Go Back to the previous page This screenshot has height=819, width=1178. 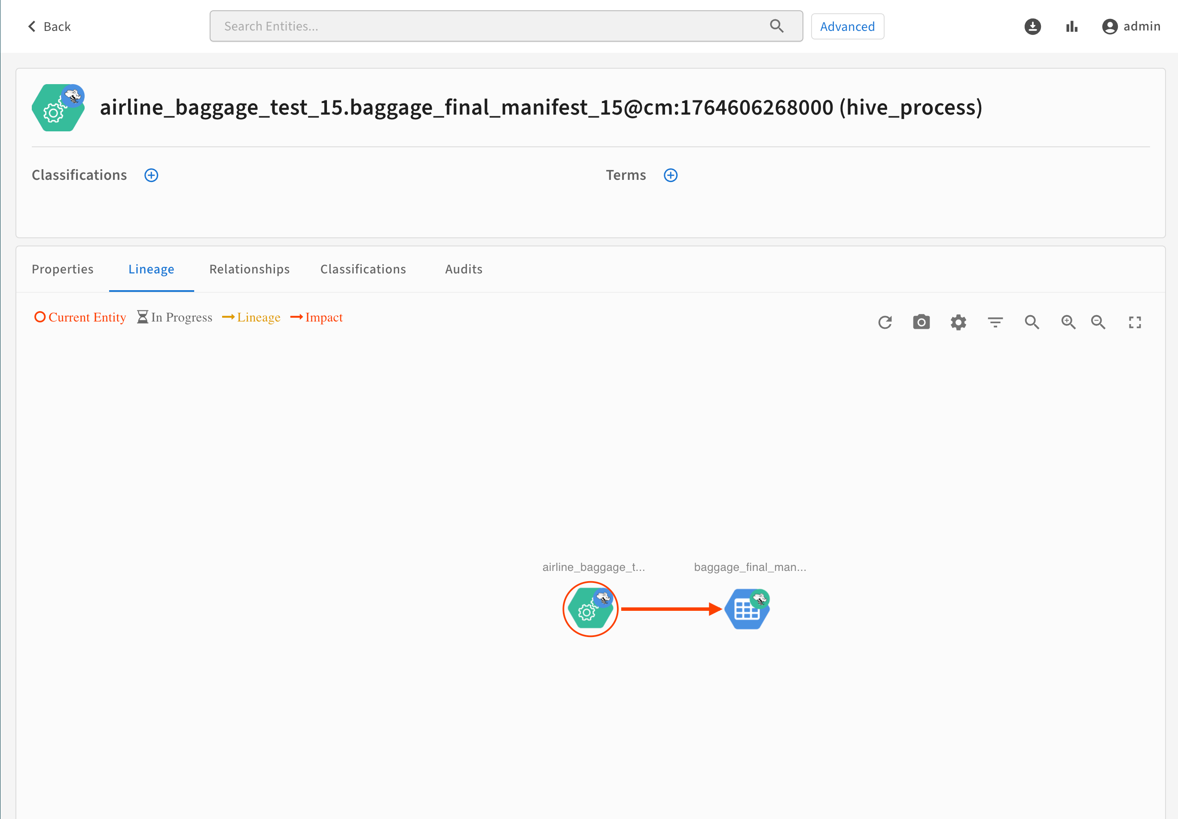[x=49, y=26]
